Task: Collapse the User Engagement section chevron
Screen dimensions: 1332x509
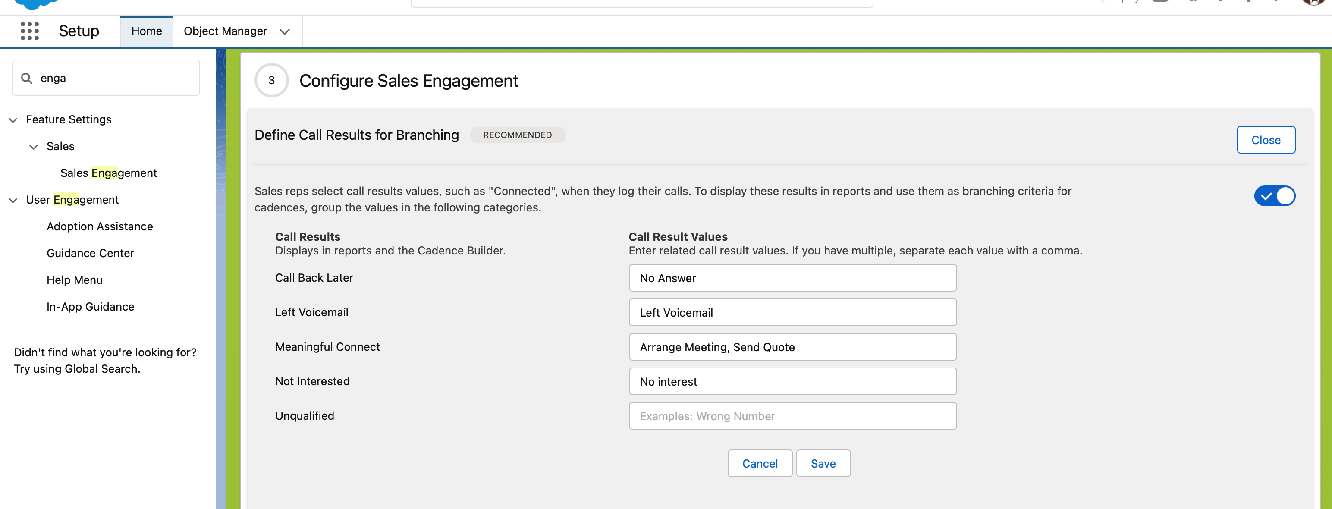Action: coord(13,200)
